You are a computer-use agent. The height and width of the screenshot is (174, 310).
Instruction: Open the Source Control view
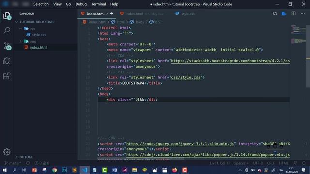pyautogui.click(x=7, y=46)
